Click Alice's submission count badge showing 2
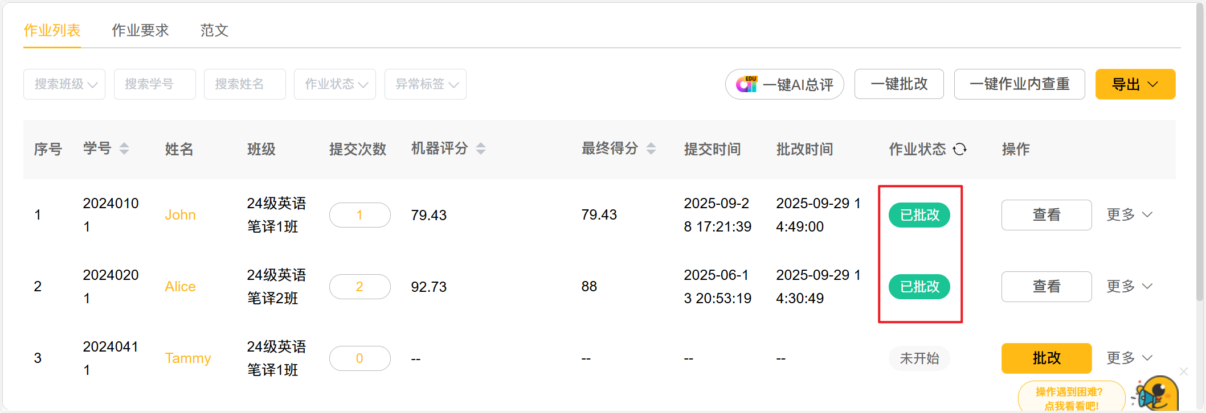 pos(359,286)
